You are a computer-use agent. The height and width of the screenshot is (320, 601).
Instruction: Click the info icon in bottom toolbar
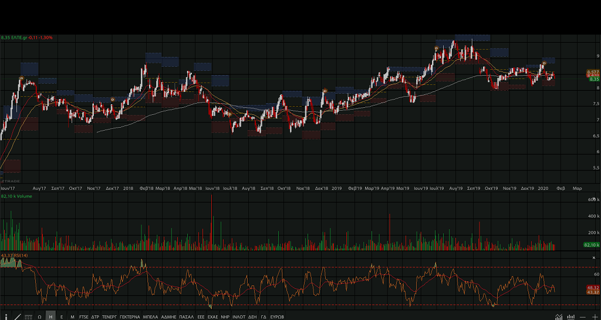tap(6, 316)
